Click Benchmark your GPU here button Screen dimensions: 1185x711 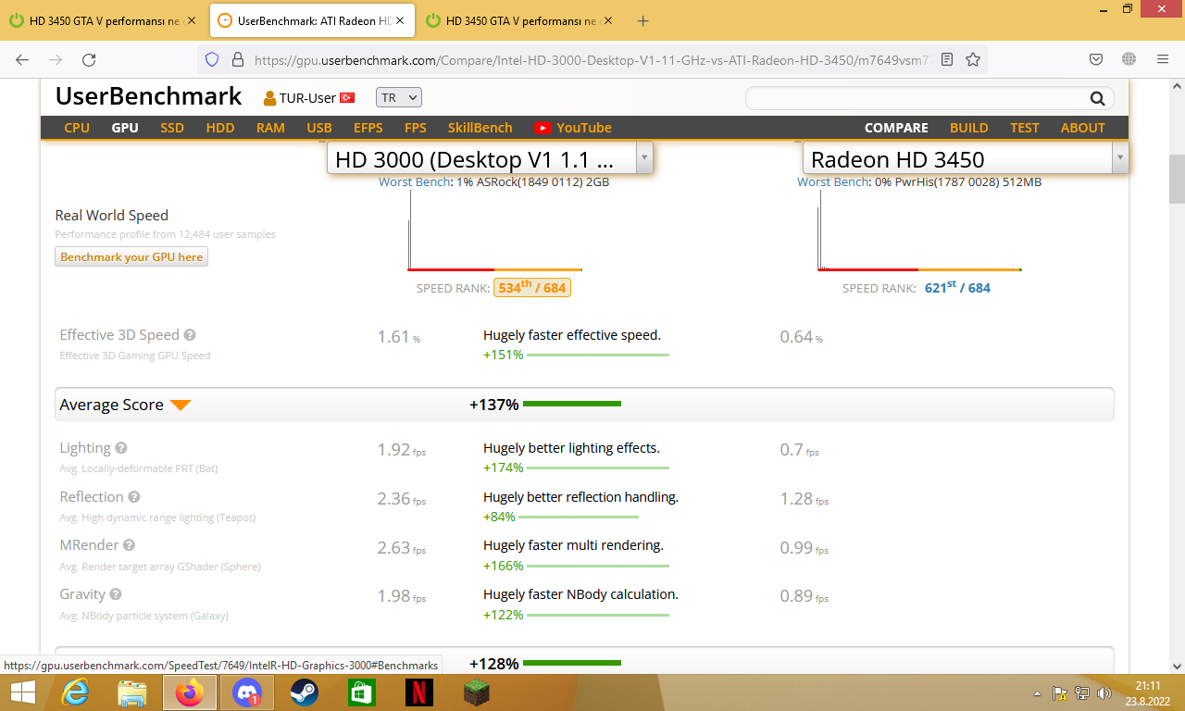click(x=131, y=256)
